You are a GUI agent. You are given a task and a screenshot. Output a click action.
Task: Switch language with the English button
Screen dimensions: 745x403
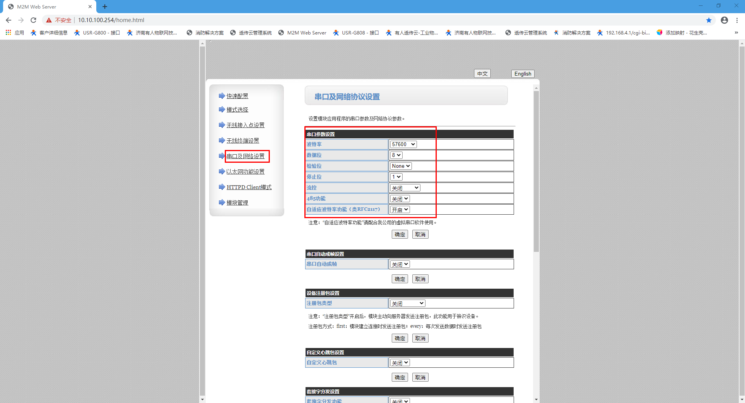click(x=523, y=74)
